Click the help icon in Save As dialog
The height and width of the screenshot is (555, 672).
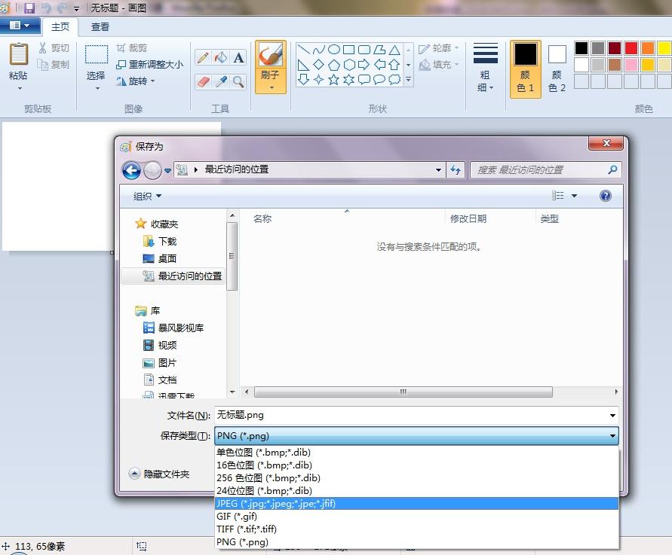pos(605,196)
